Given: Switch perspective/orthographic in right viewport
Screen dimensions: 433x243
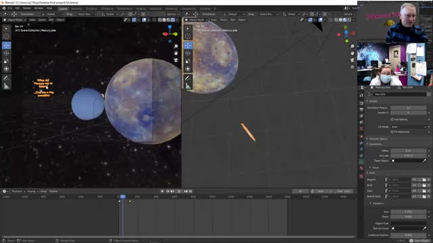Looking at the screenshot, I should (352, 67).
